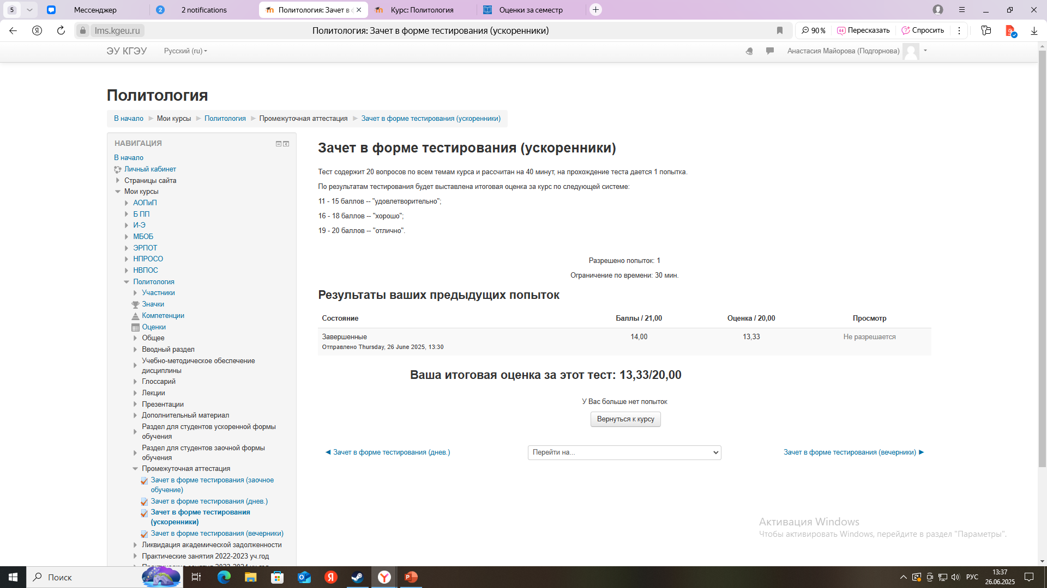Click Политология breadcrumb link
1047x588 pixels.
(225, 119)
